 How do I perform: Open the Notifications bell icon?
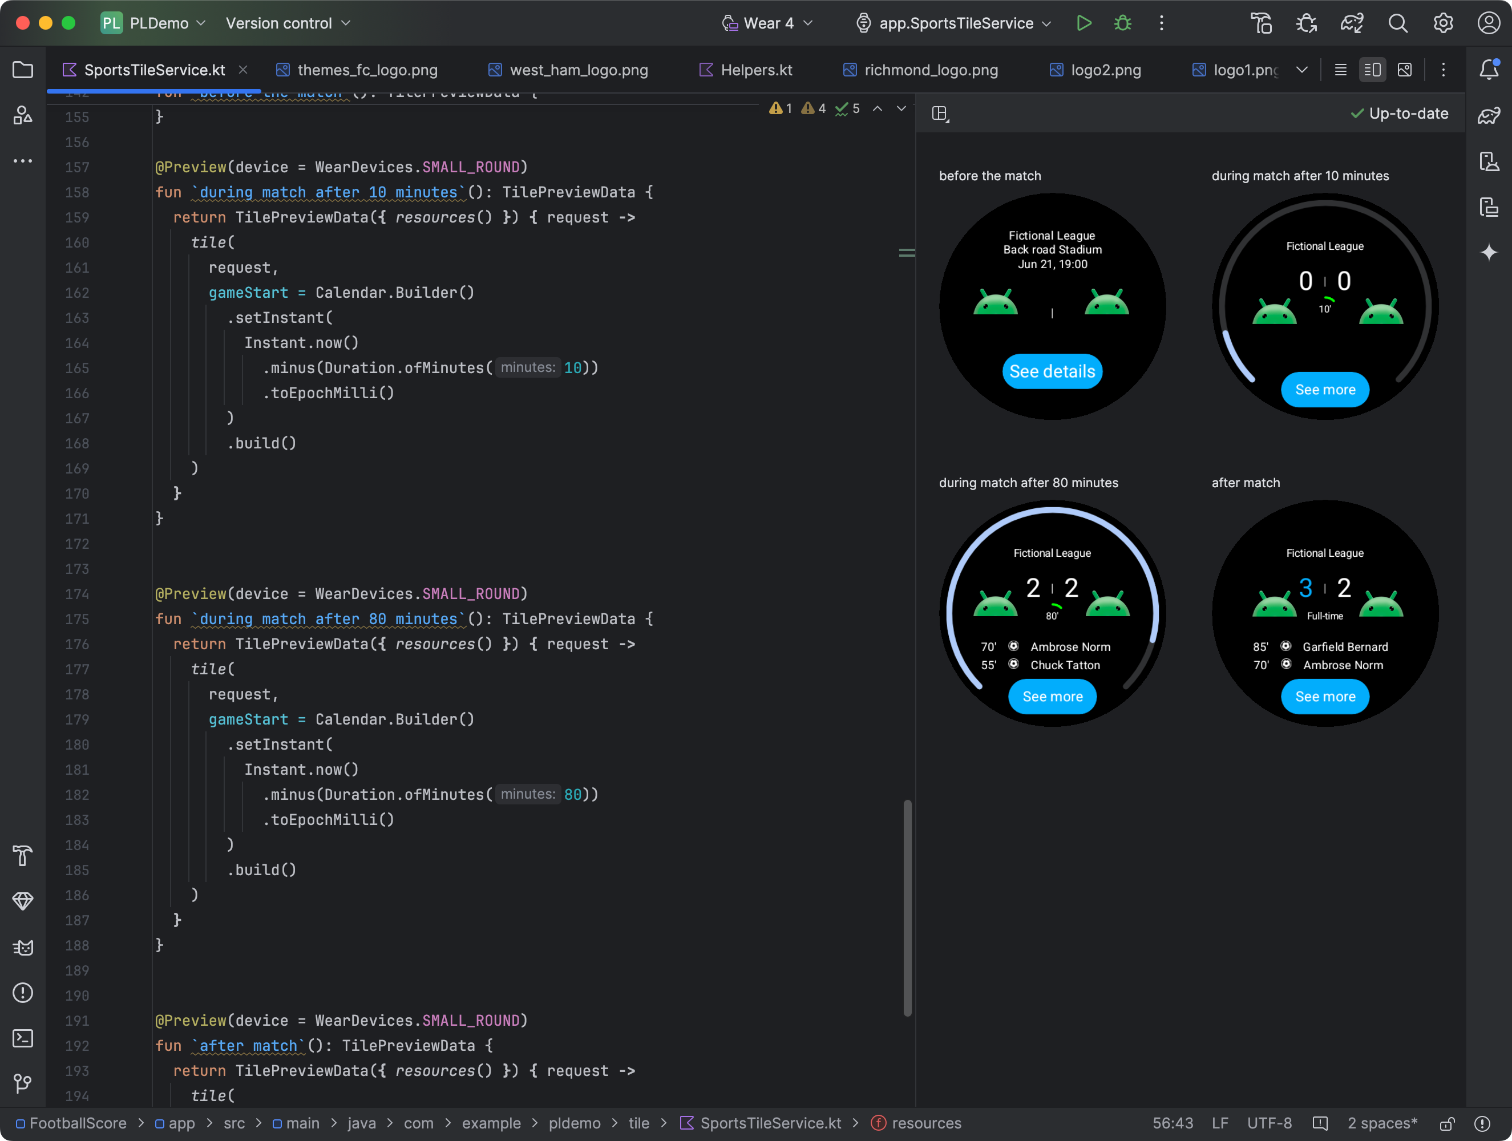(x=1490, y=70)
